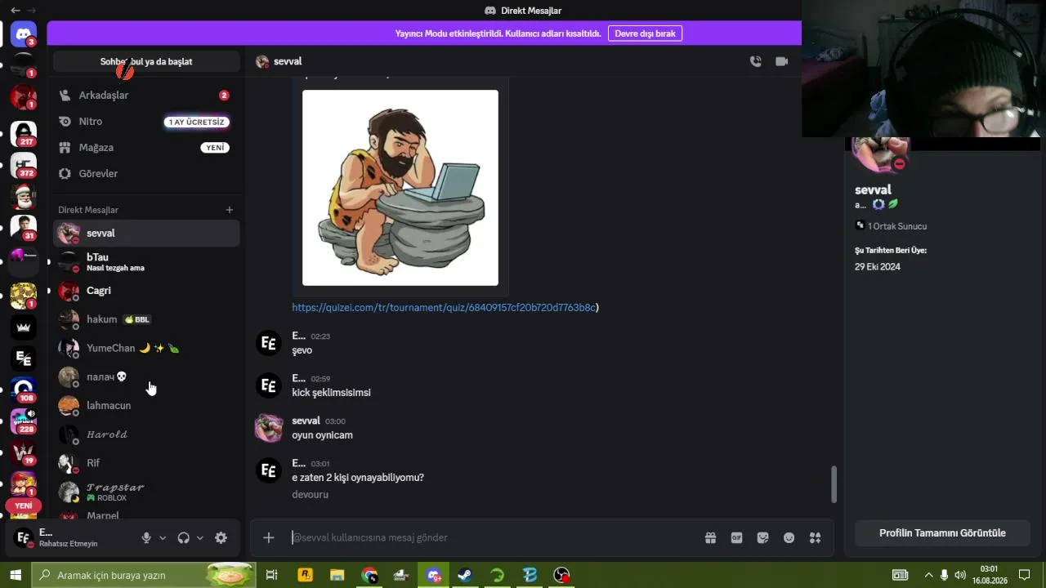Open OBS Studio from the taskbar
1046x588 pixels.
coord(561,575)
